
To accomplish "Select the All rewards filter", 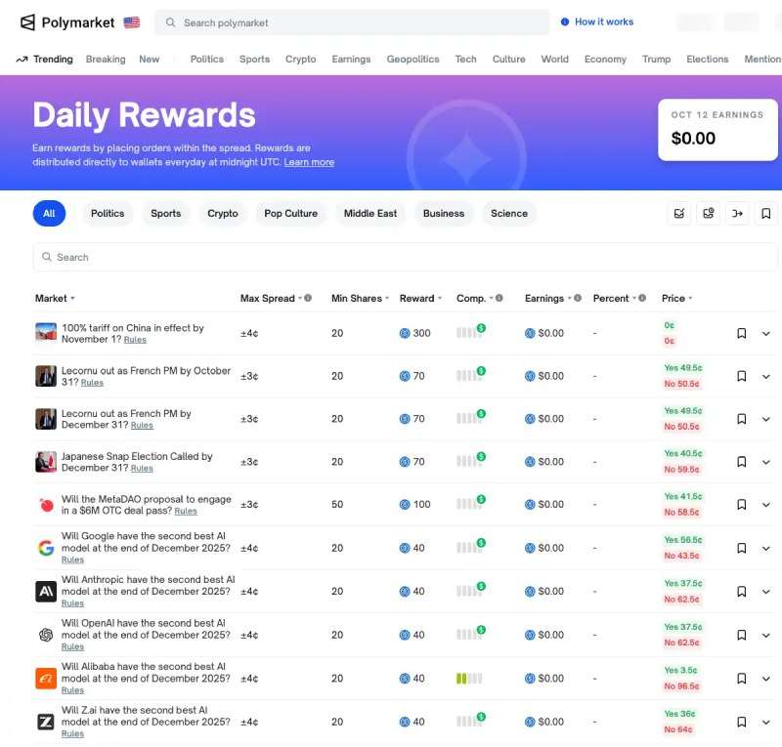I will [x=49, y=213].
